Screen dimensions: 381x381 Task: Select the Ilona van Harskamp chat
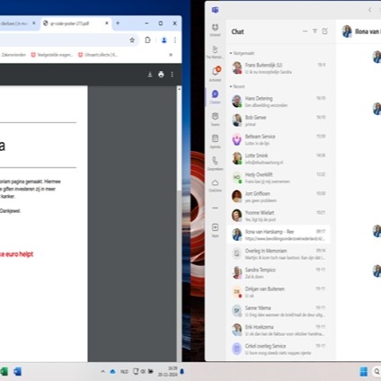pos(279,235)
